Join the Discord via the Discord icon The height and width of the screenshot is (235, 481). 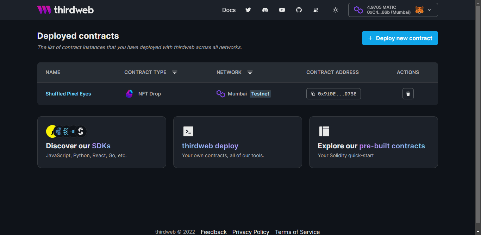(265, 10)
